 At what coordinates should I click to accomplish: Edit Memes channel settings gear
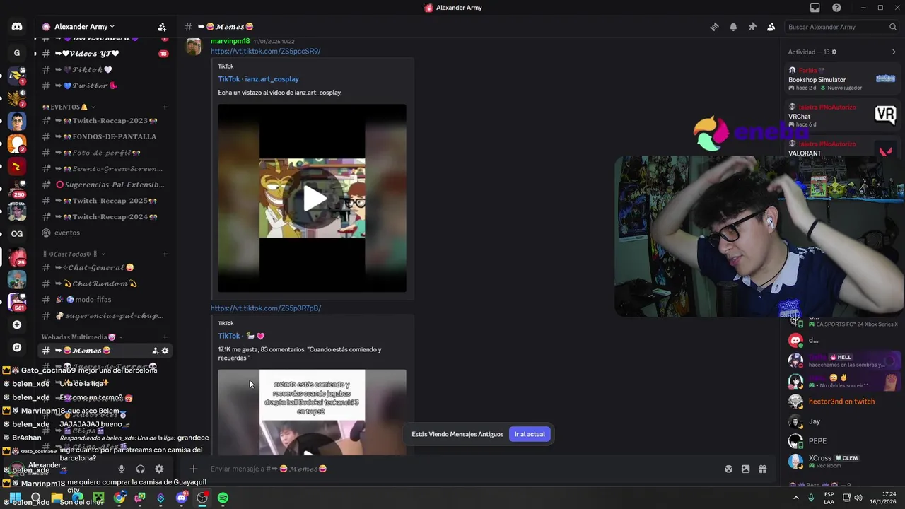[x=165, y=351]
